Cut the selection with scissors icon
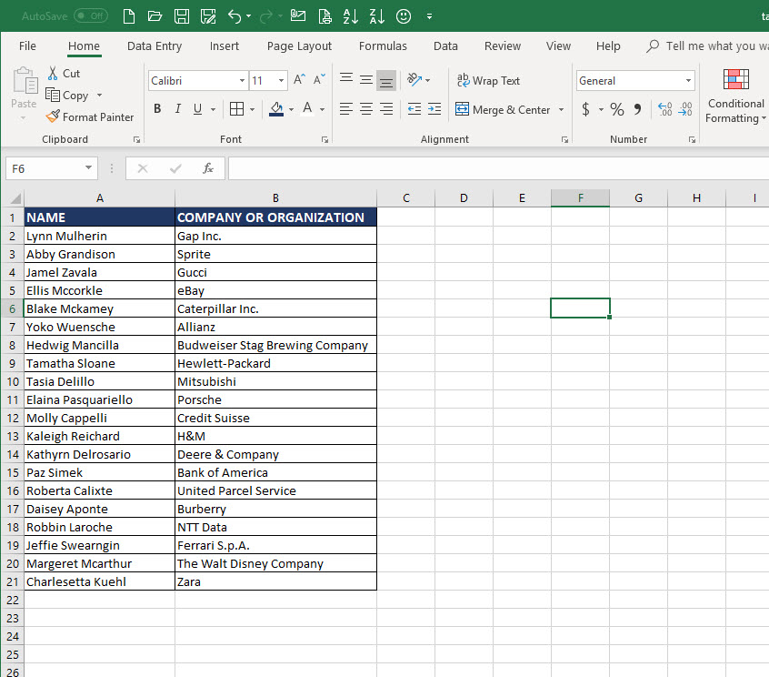This screenshot has width=769, height=677. 64,73
